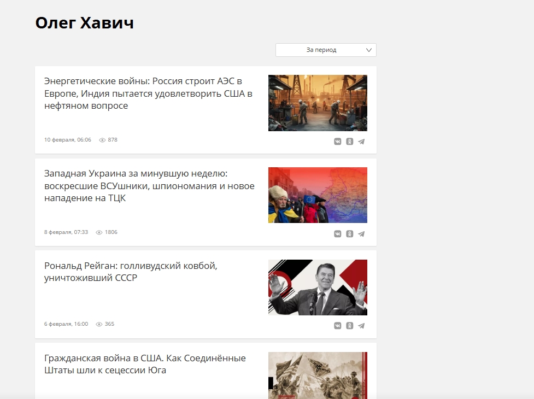
Task: Click the Ukraine map and protesters thumbnail
Action: pyautogui.click(x=318, y=195)
